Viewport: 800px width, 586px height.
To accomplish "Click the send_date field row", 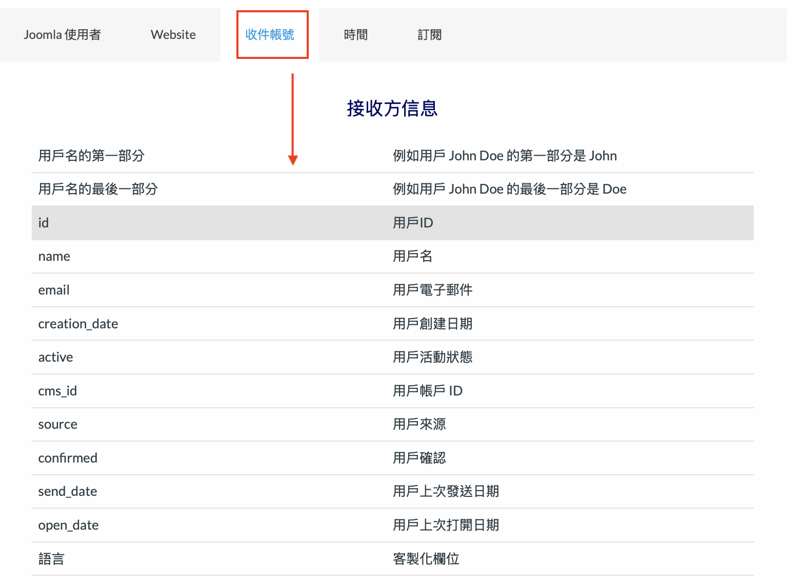I will click(68, 491).
